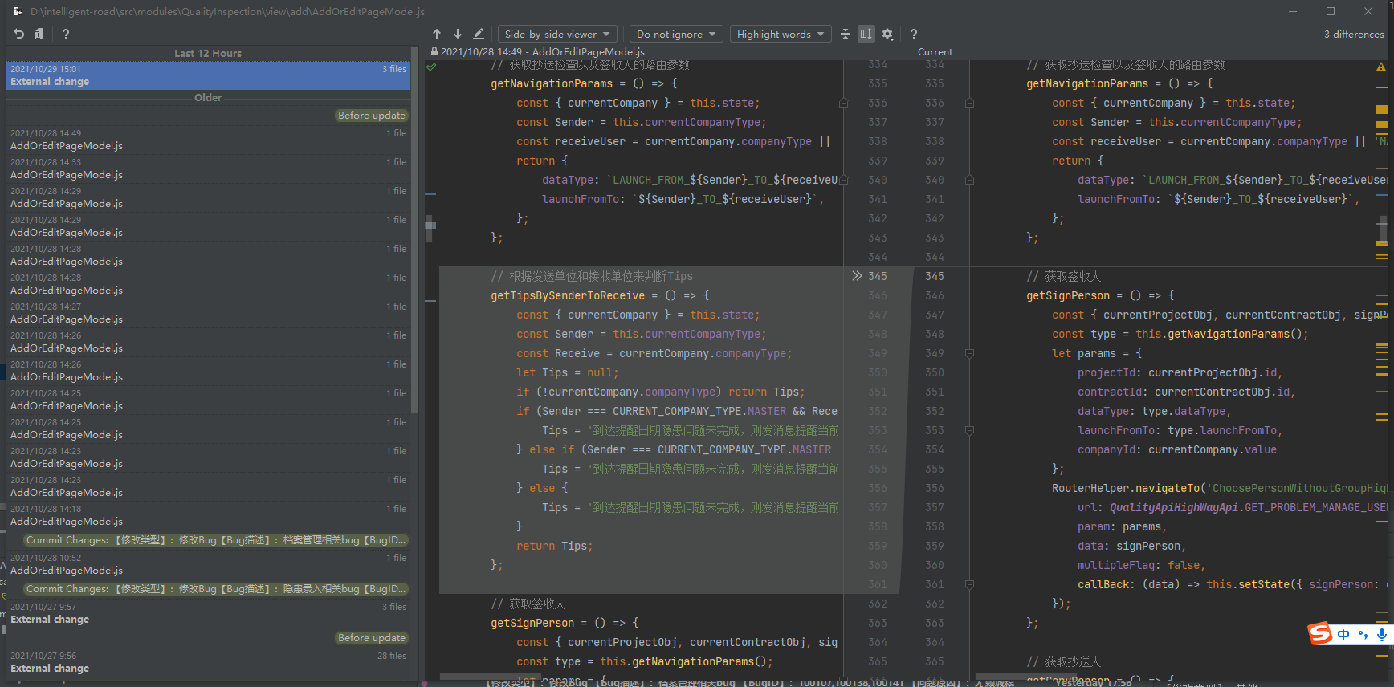Collapse unchanged fragments icon
This screenshot has height=687, width=1394.
click(845, 34)
